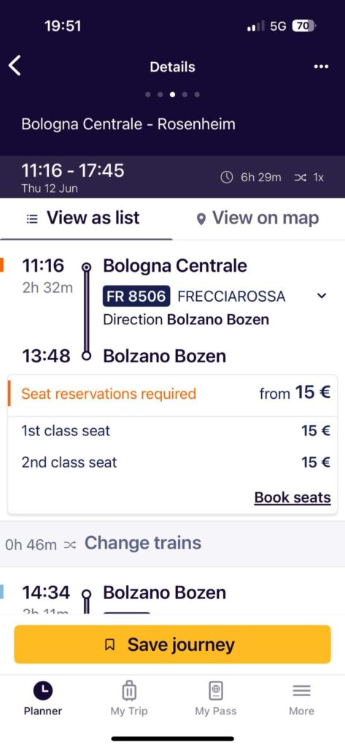
Task: Tap the Planner clock icon
Action: (43, 690)
